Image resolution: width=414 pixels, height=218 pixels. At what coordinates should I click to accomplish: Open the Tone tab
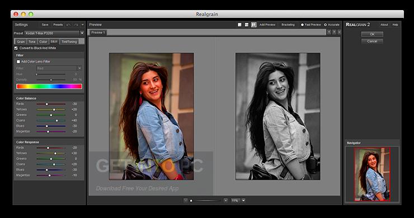point(32,42)
